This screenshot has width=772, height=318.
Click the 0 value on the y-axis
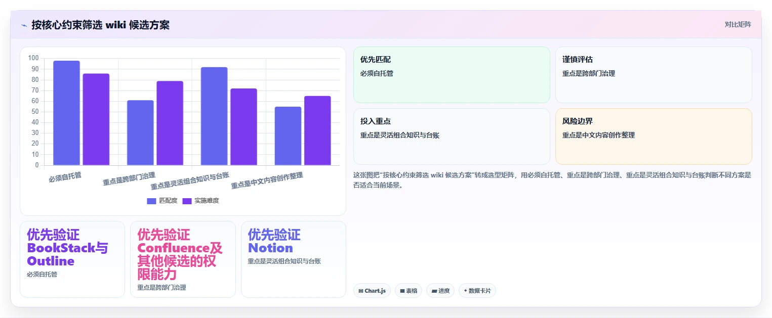pyautogui.click(x=37, y=165)
